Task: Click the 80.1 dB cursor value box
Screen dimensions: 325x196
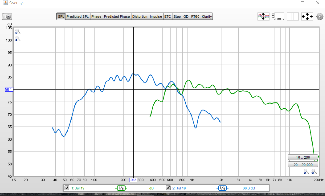Action: click(8, 90)
